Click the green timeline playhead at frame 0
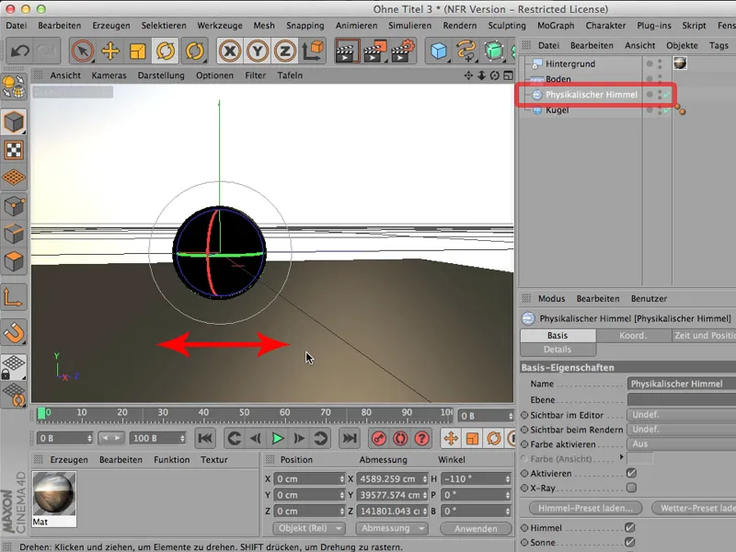Viewport: 736px width, 552px height. pyautogui.click(x=41, y=413)
